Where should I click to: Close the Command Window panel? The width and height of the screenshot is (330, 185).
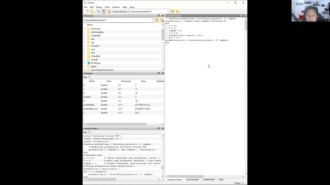tap(245, 16)
